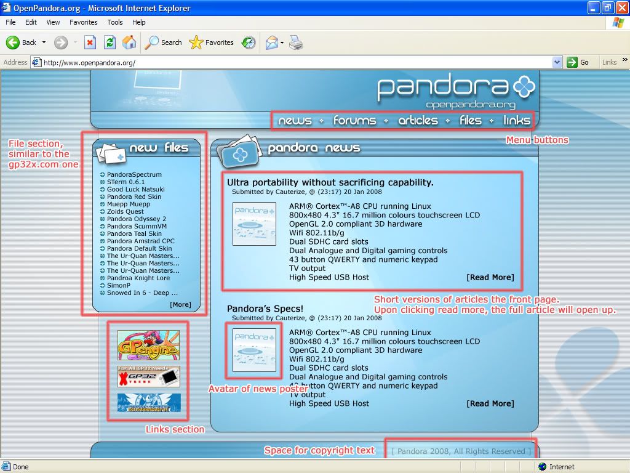Click the Internet zone status indicator
The image size is (630, 473).
point(556,467)
